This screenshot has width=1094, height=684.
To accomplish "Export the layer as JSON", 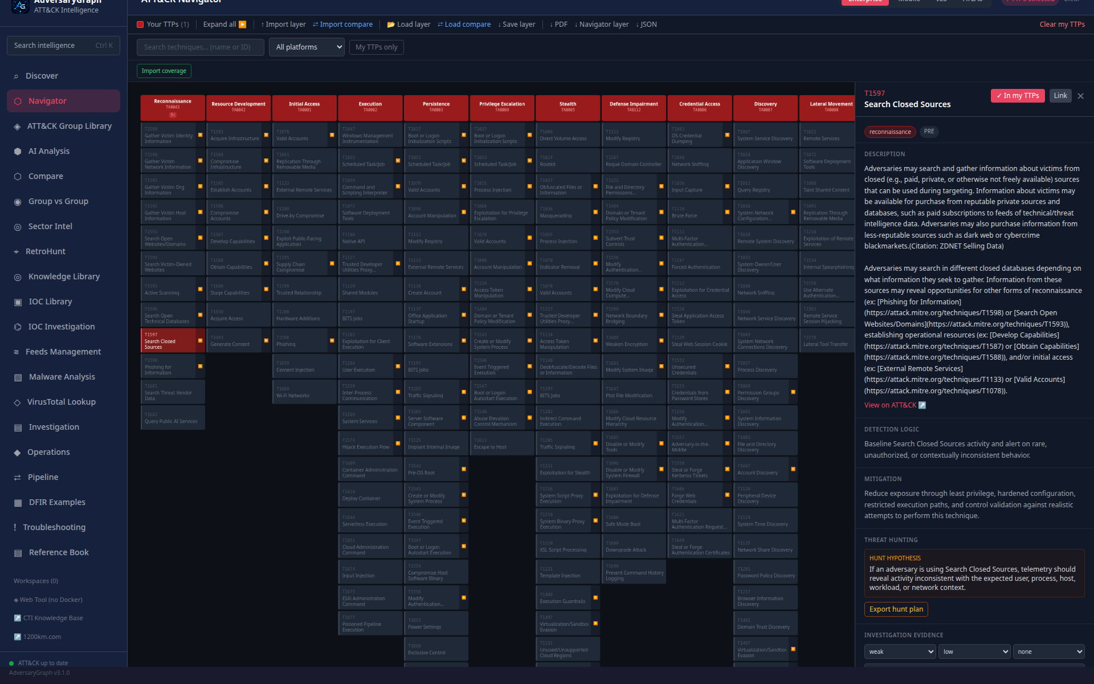I will (x=646, y=25).
